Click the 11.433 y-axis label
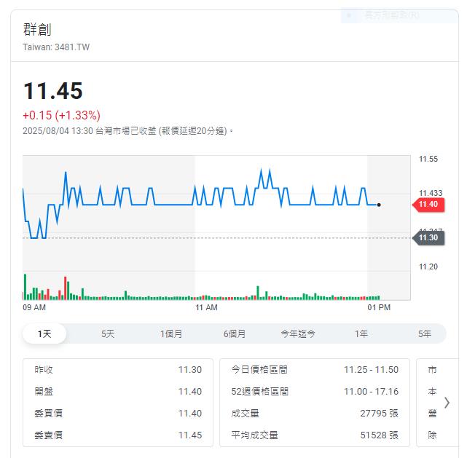 (431, 193)
